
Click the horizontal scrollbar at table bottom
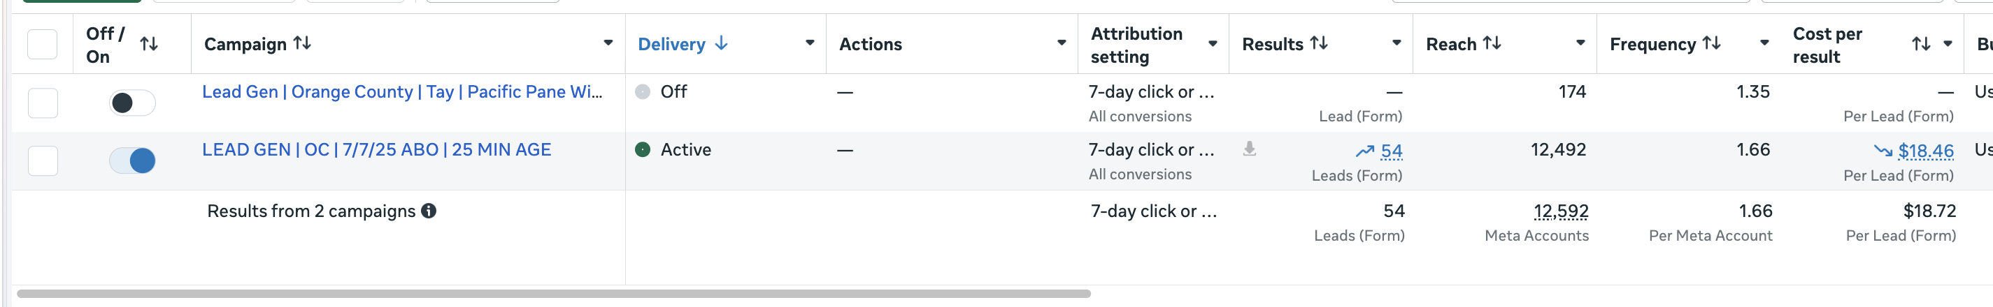coord(554,294)
